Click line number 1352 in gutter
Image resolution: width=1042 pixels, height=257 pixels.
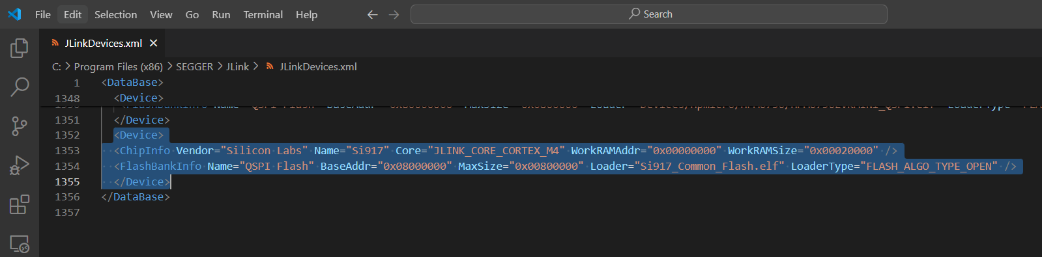click(67, 135)
